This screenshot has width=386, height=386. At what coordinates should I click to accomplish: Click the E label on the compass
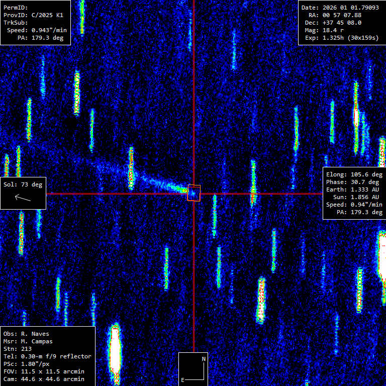pos(183,380)
